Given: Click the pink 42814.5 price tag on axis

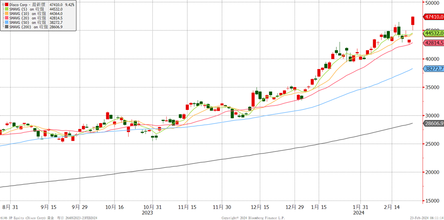Looking at the screenshot, I should [x=433, y=43].
